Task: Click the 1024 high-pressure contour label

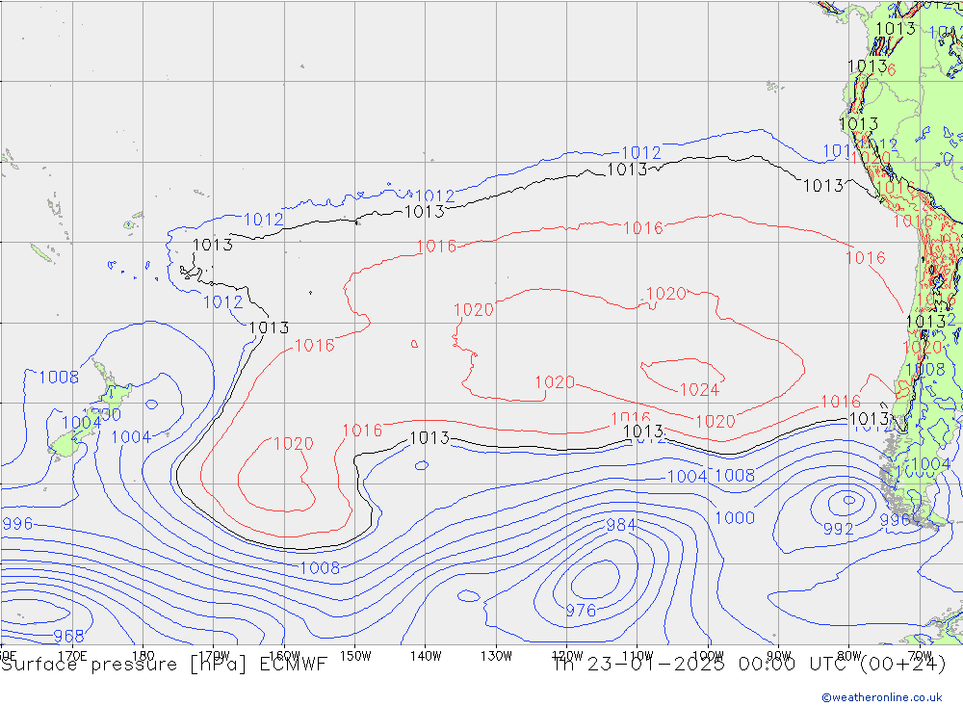Action: 699,389
